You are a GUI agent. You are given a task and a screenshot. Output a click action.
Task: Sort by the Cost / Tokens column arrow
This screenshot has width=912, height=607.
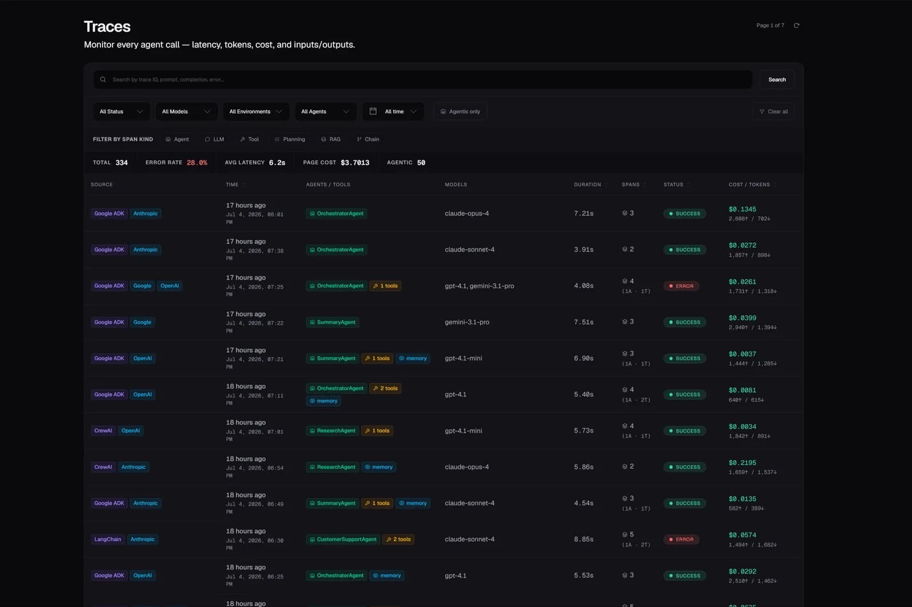pos(775,185)
